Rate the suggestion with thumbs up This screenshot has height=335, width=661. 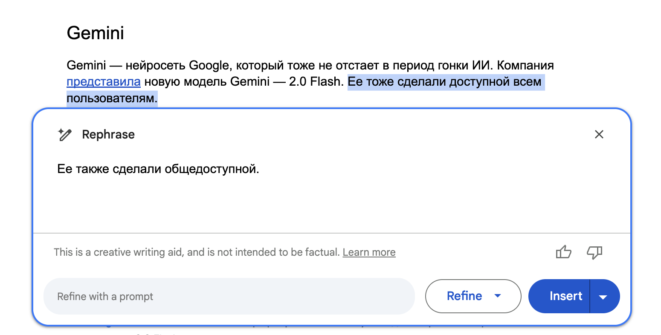click(563, 252)
